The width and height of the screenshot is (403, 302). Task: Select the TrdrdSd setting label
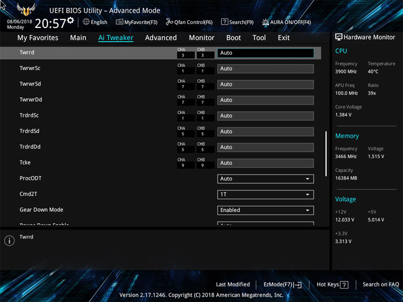[x=29, y=131]
